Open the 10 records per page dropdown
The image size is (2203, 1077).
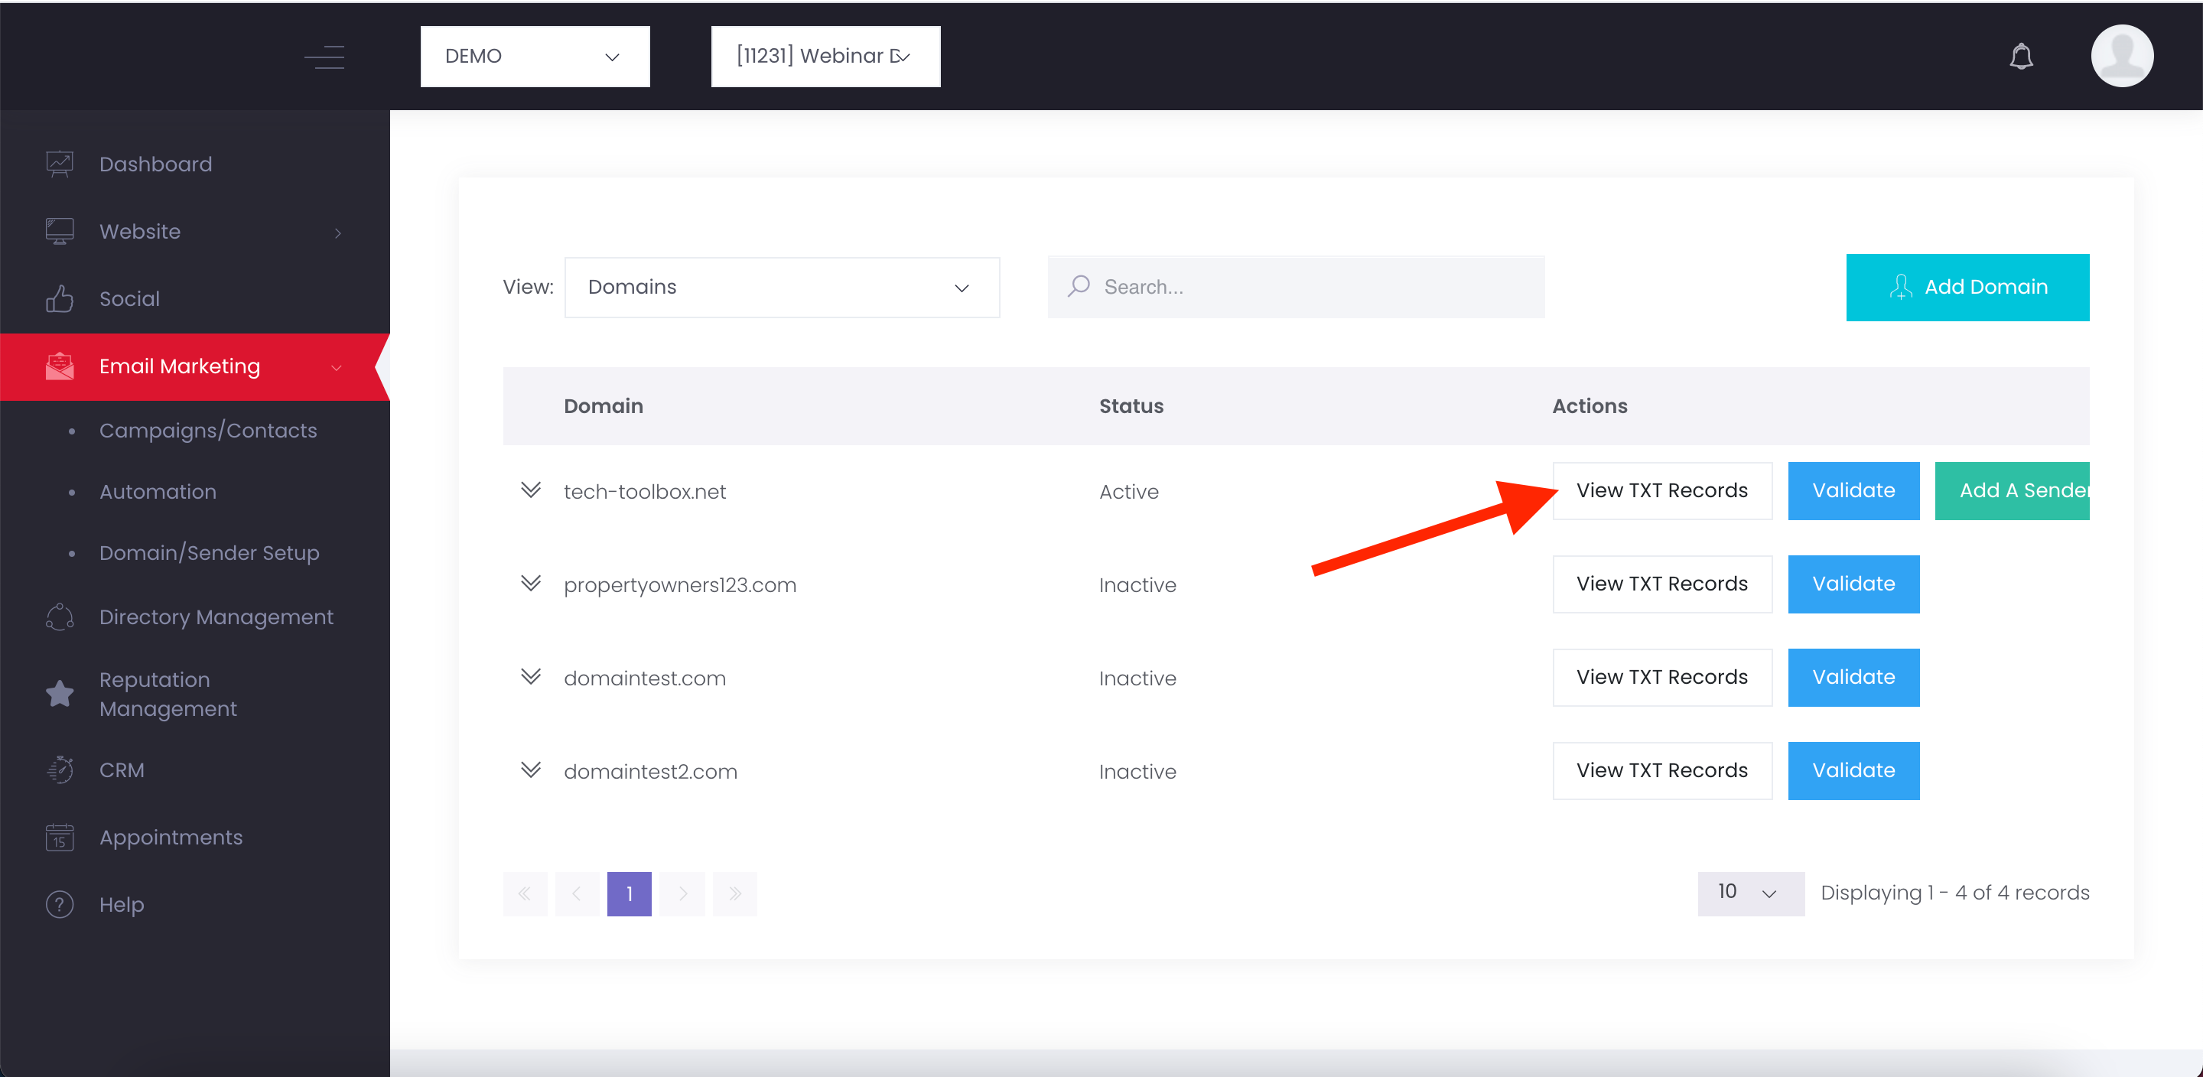1751,894
